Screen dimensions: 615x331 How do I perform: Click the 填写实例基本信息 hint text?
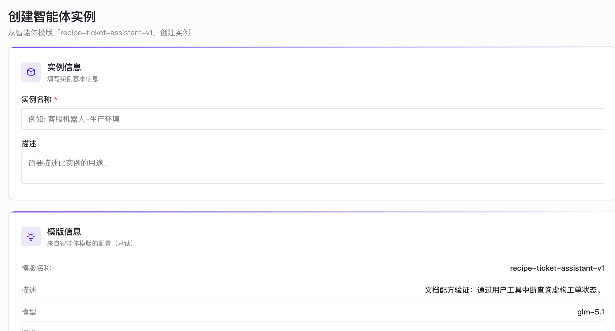(73, 79)
